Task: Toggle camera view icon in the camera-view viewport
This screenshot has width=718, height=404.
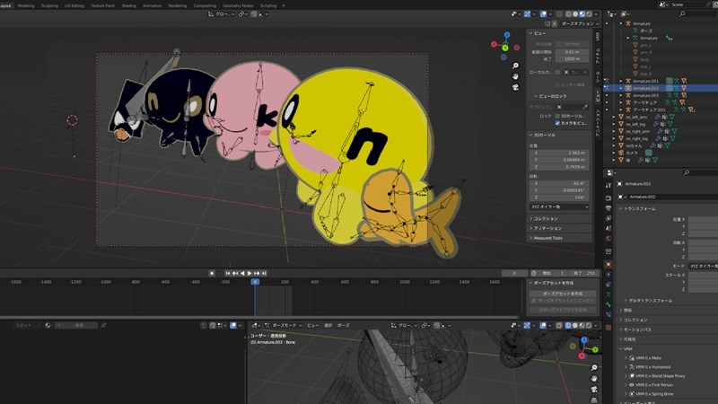Action: tap(515, 87)
